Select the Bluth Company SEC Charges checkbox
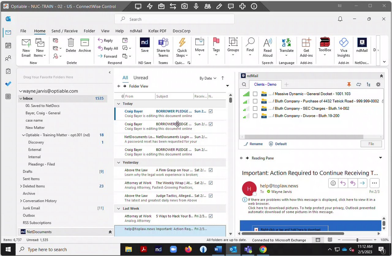392x256 pixels. tap(255, 109)
